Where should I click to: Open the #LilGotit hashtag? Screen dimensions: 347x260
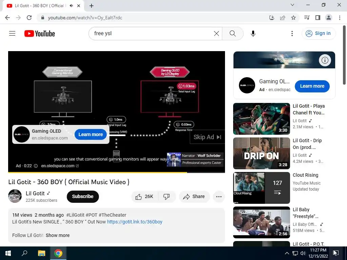(75, 215)
